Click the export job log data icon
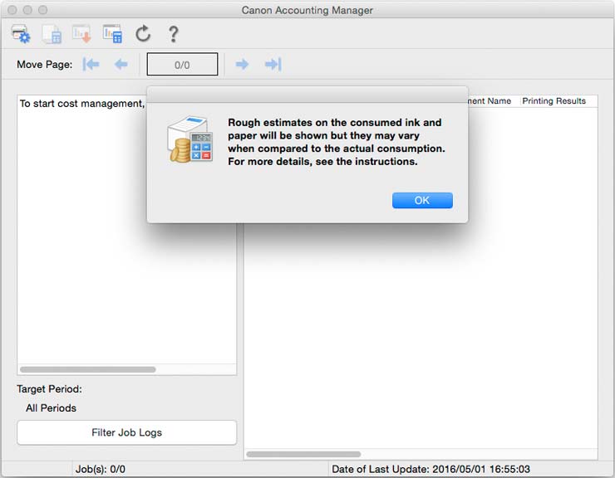 click(x=81, y=34)
